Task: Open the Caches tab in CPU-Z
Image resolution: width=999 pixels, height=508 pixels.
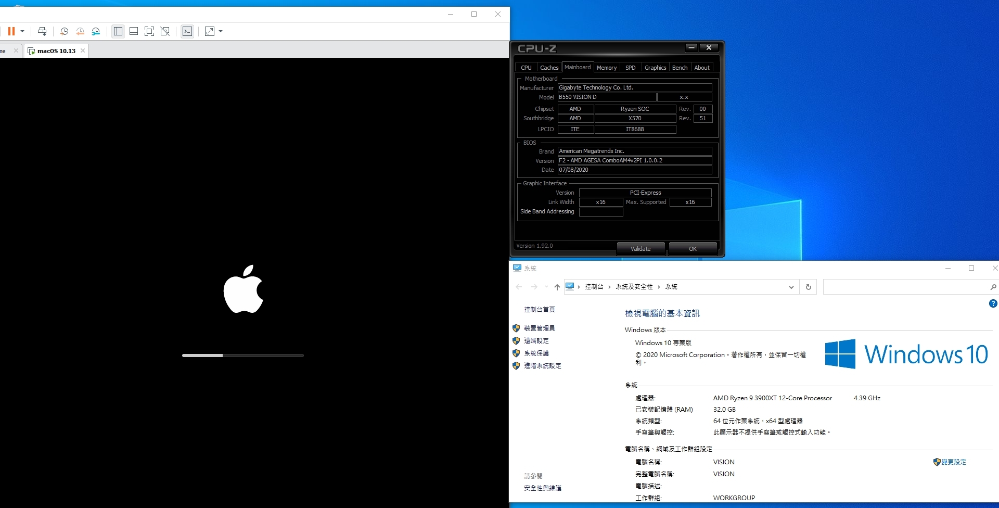Action: coord(549,68)
